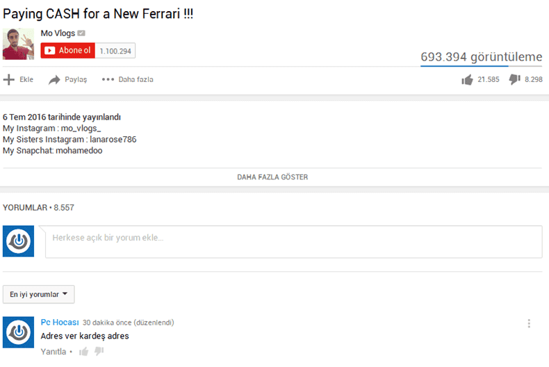Click Pc Hocası commenter avatar
Screen dimensions: 549x367
19,333
